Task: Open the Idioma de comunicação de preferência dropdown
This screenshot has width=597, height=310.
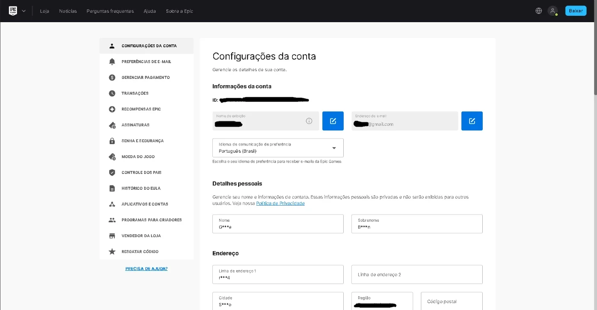Action: click(x=278, y=148)
